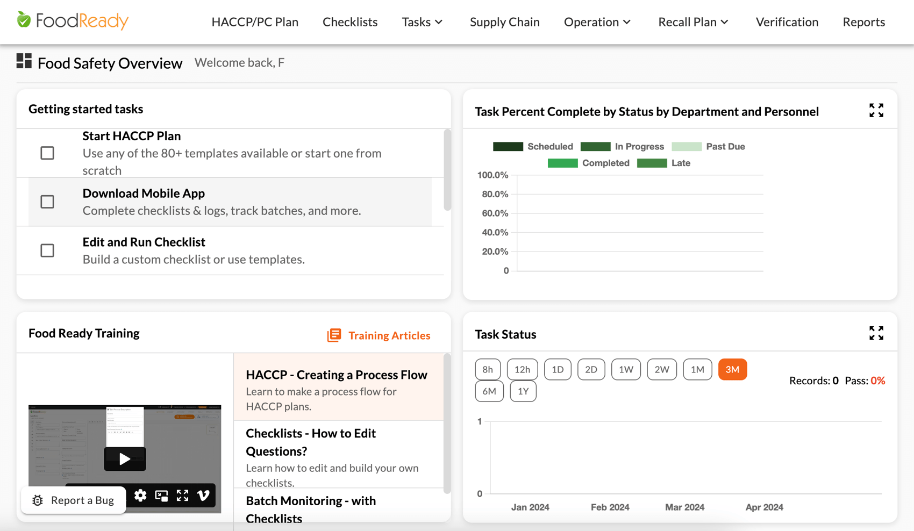Click the FoodReady logo
914x531 pixels.
(x=72, y=21)
